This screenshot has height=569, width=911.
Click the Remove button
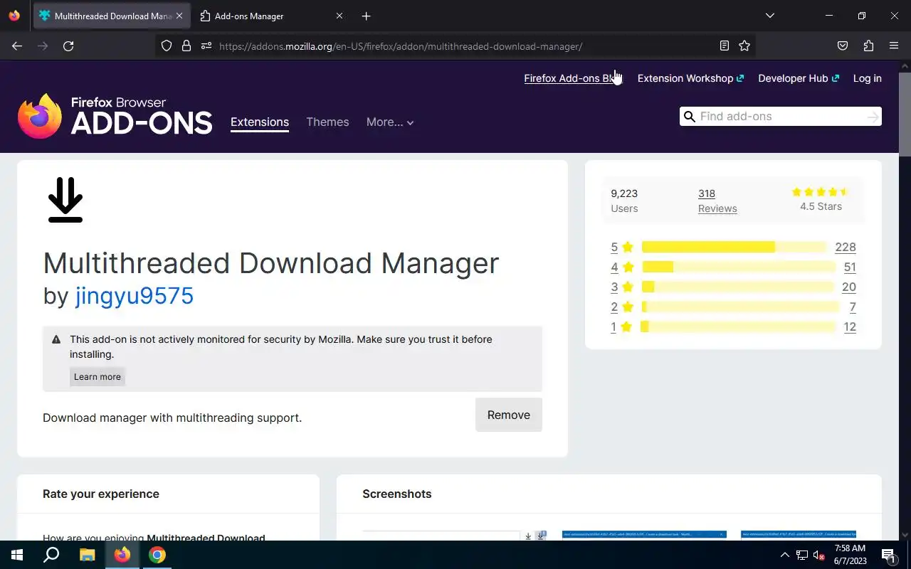click(x=508, y=415)
